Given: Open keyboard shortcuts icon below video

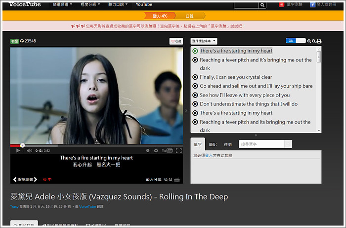Looking at the screenshot, I should click(x=177, y=180).
